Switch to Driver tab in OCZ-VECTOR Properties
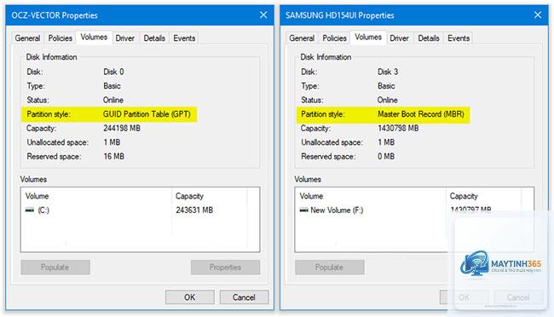554x317 pixels. pos(125,37)
